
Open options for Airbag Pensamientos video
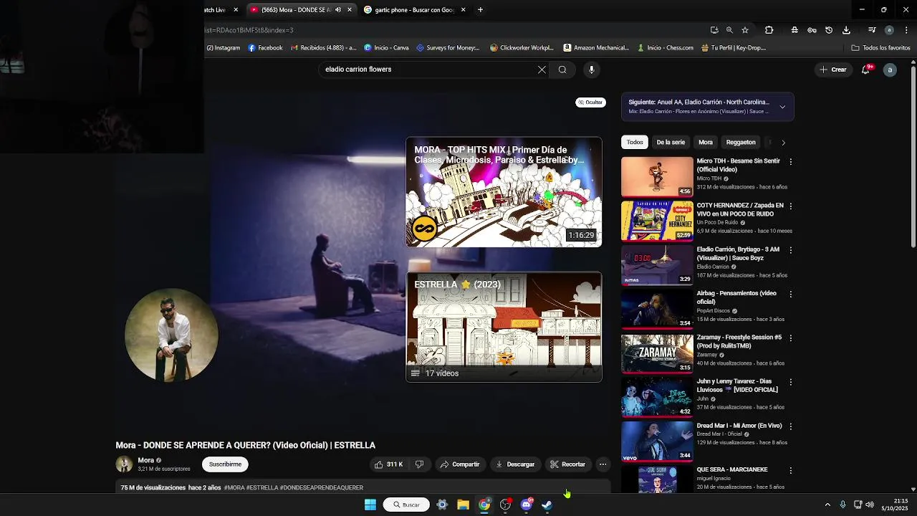pyautogui.click(x=791, y=294)
